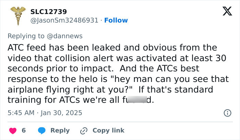Click the like count 6

coord(24,130)
